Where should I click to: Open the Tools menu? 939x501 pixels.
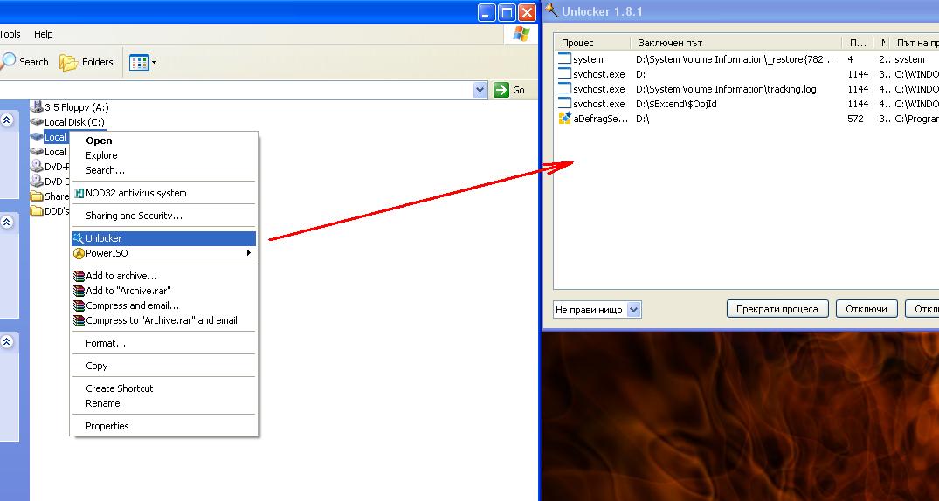(x=10, y=34)
